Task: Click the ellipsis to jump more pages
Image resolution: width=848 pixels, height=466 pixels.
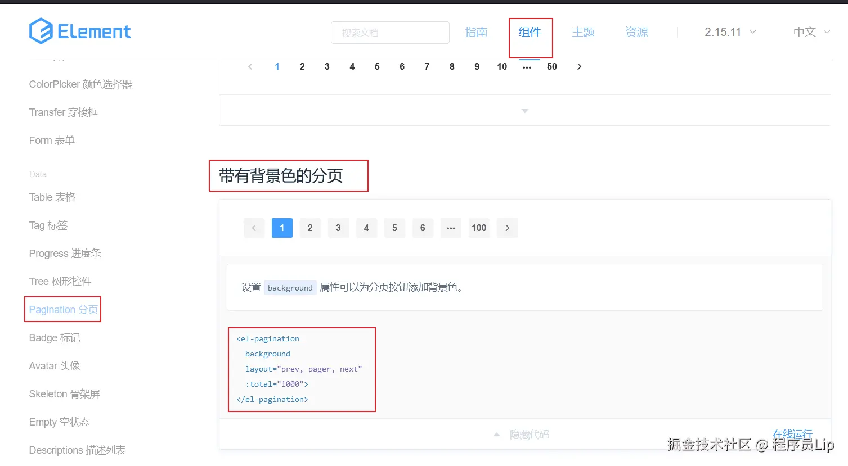Action: pos(451,228)
